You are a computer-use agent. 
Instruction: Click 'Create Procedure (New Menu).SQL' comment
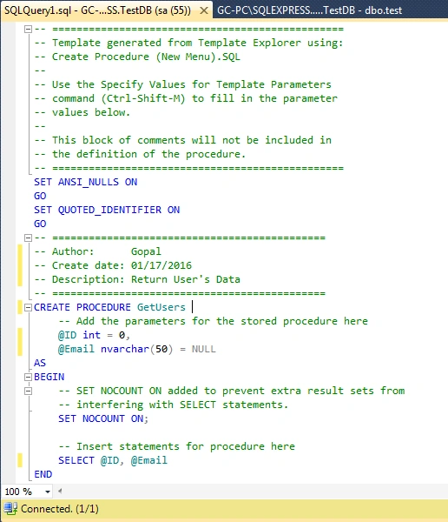point(137,57)
